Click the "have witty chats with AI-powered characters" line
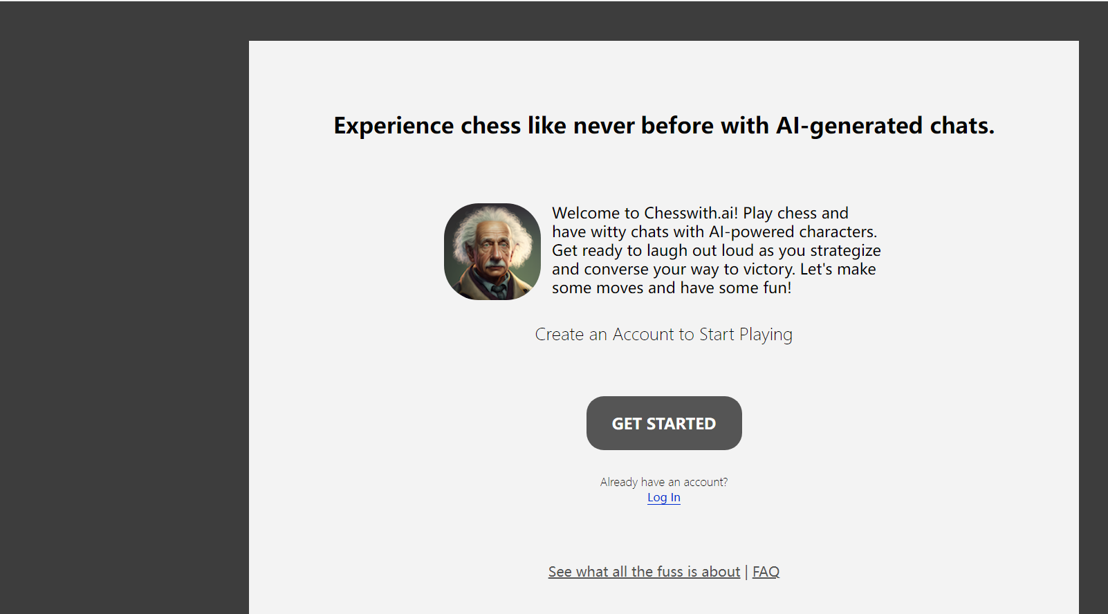Image resolution: width=1108 pixels, height=614 pixels. click(x=714, y=232)
